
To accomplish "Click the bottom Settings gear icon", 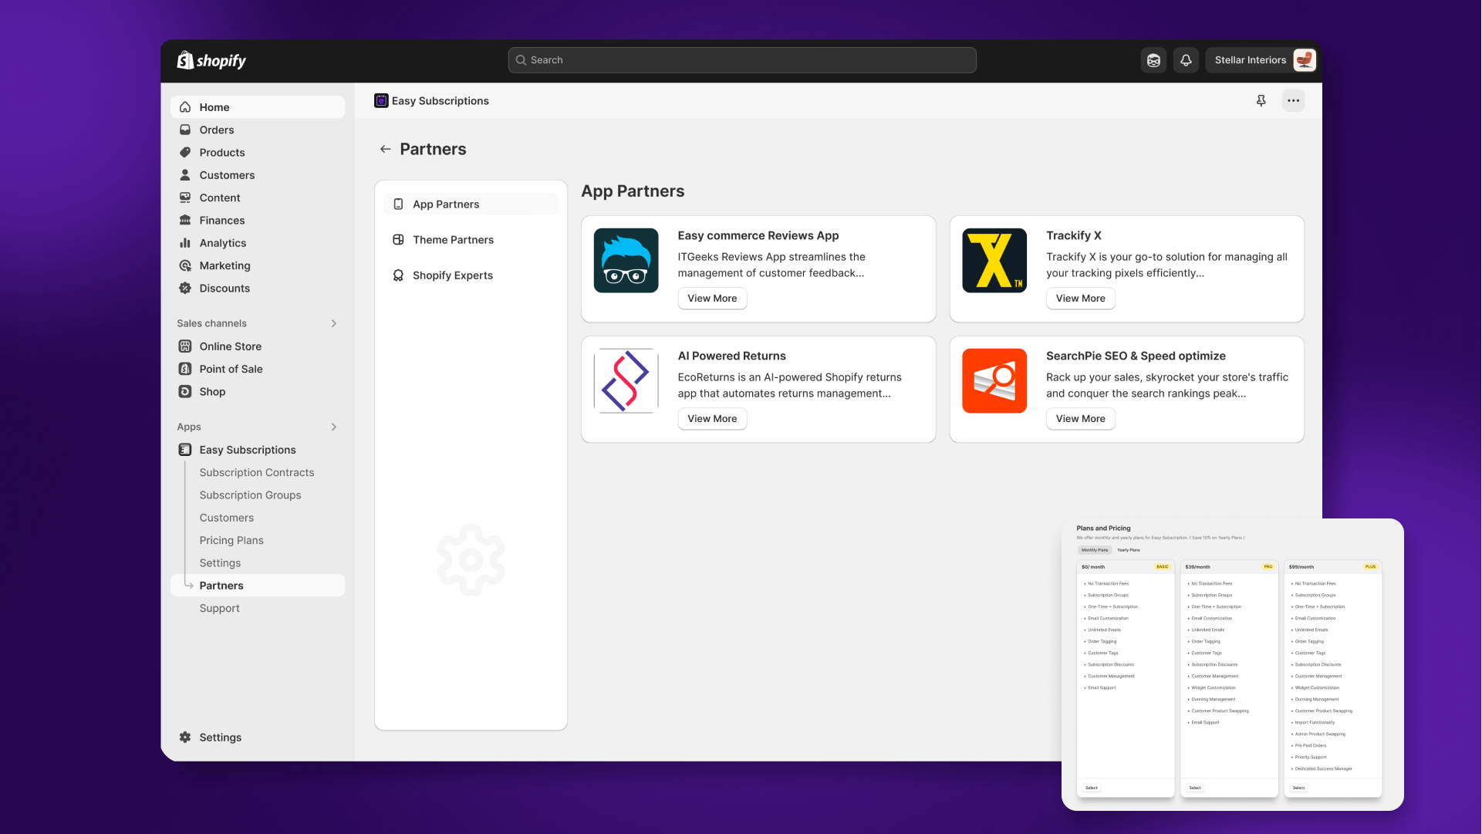I will (x=185, y=738).
